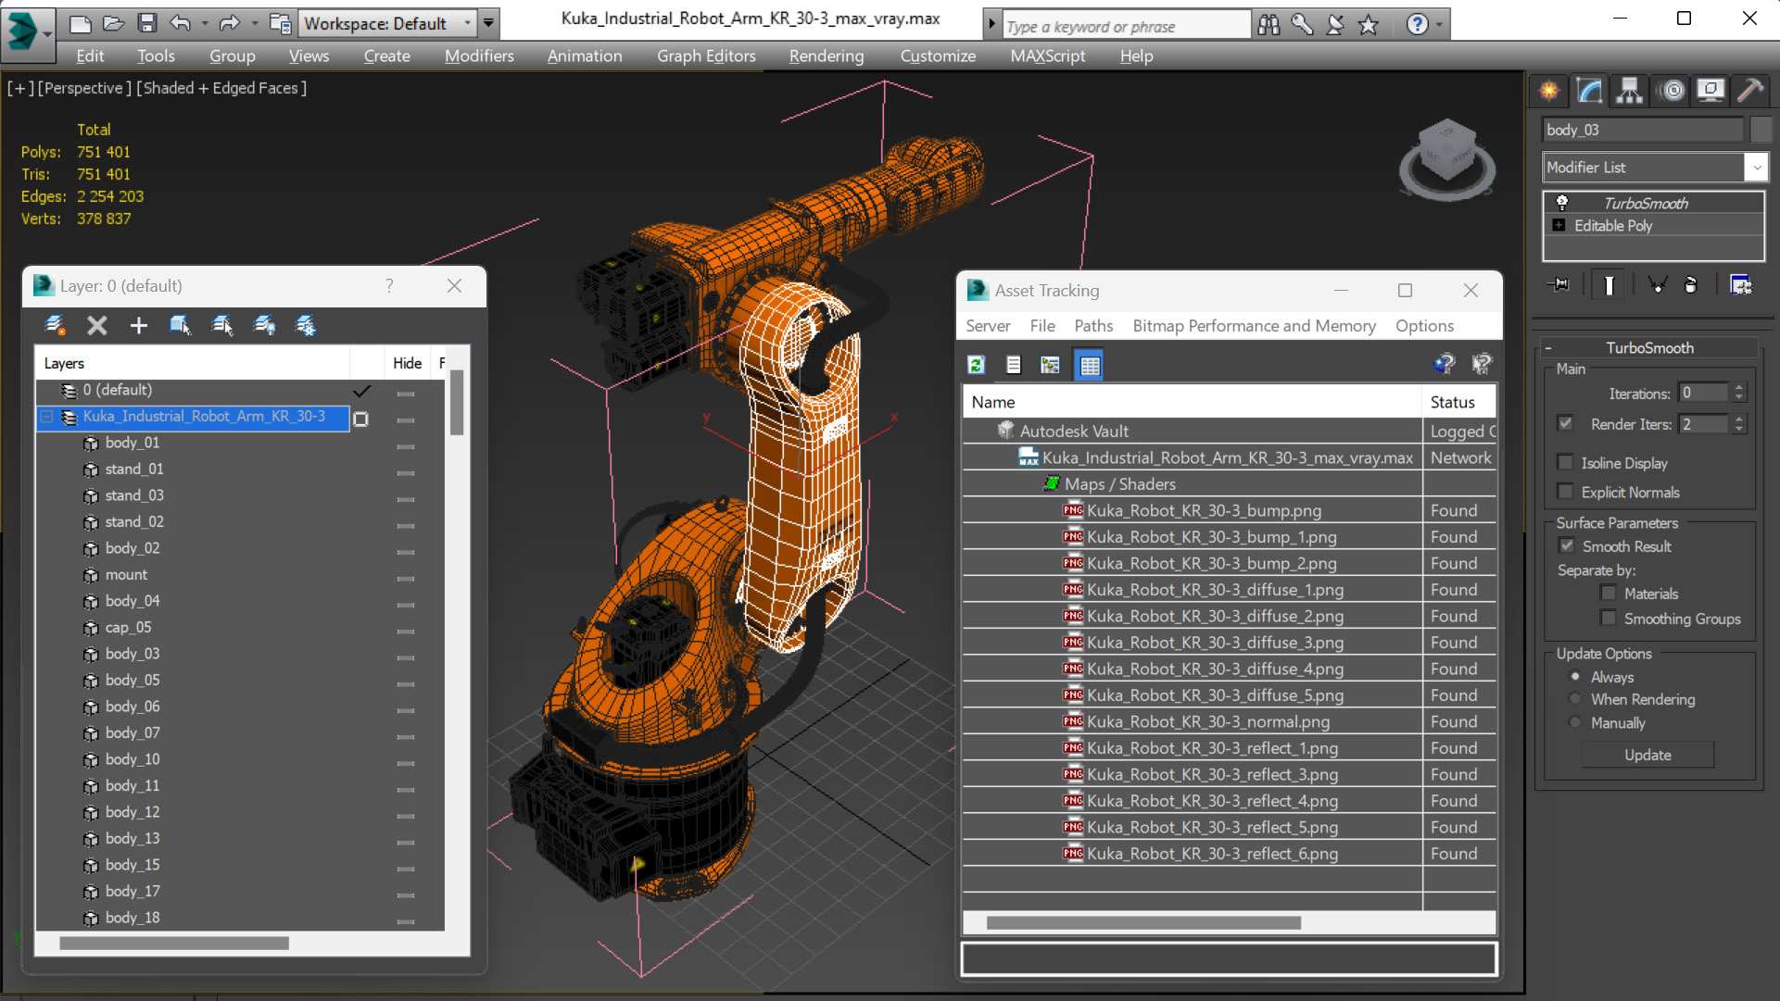
Task: Open the Hierarchy command panel tab
Action: [x=1629, y=91]
